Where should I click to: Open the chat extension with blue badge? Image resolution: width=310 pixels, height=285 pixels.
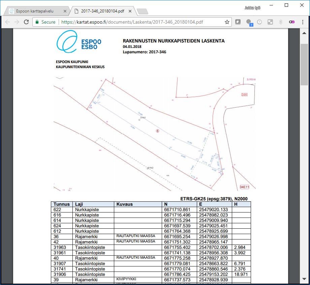pos(249,22)
